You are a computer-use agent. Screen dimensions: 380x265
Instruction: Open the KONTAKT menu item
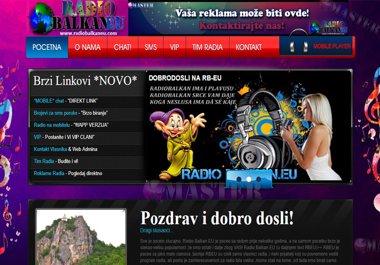(249, 47)
